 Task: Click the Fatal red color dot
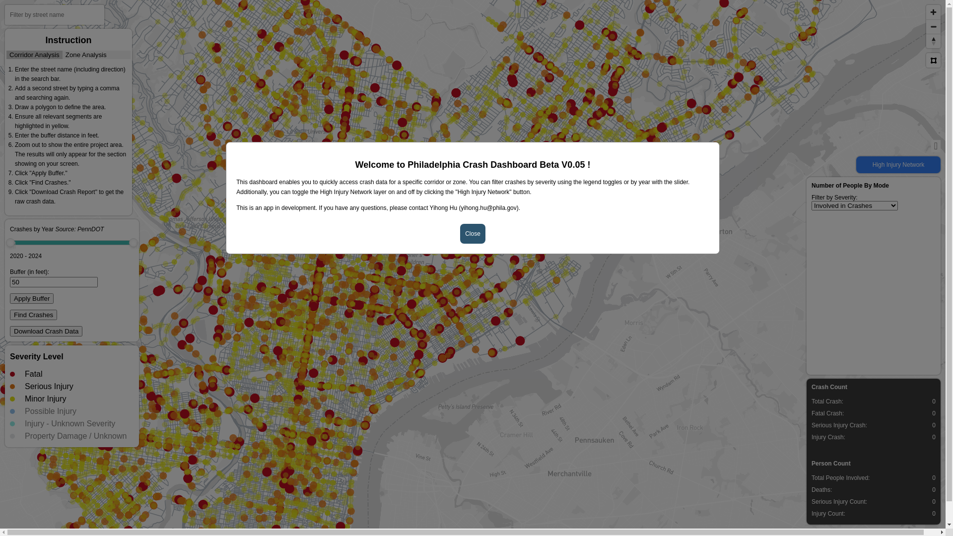(x=12, y=374)
